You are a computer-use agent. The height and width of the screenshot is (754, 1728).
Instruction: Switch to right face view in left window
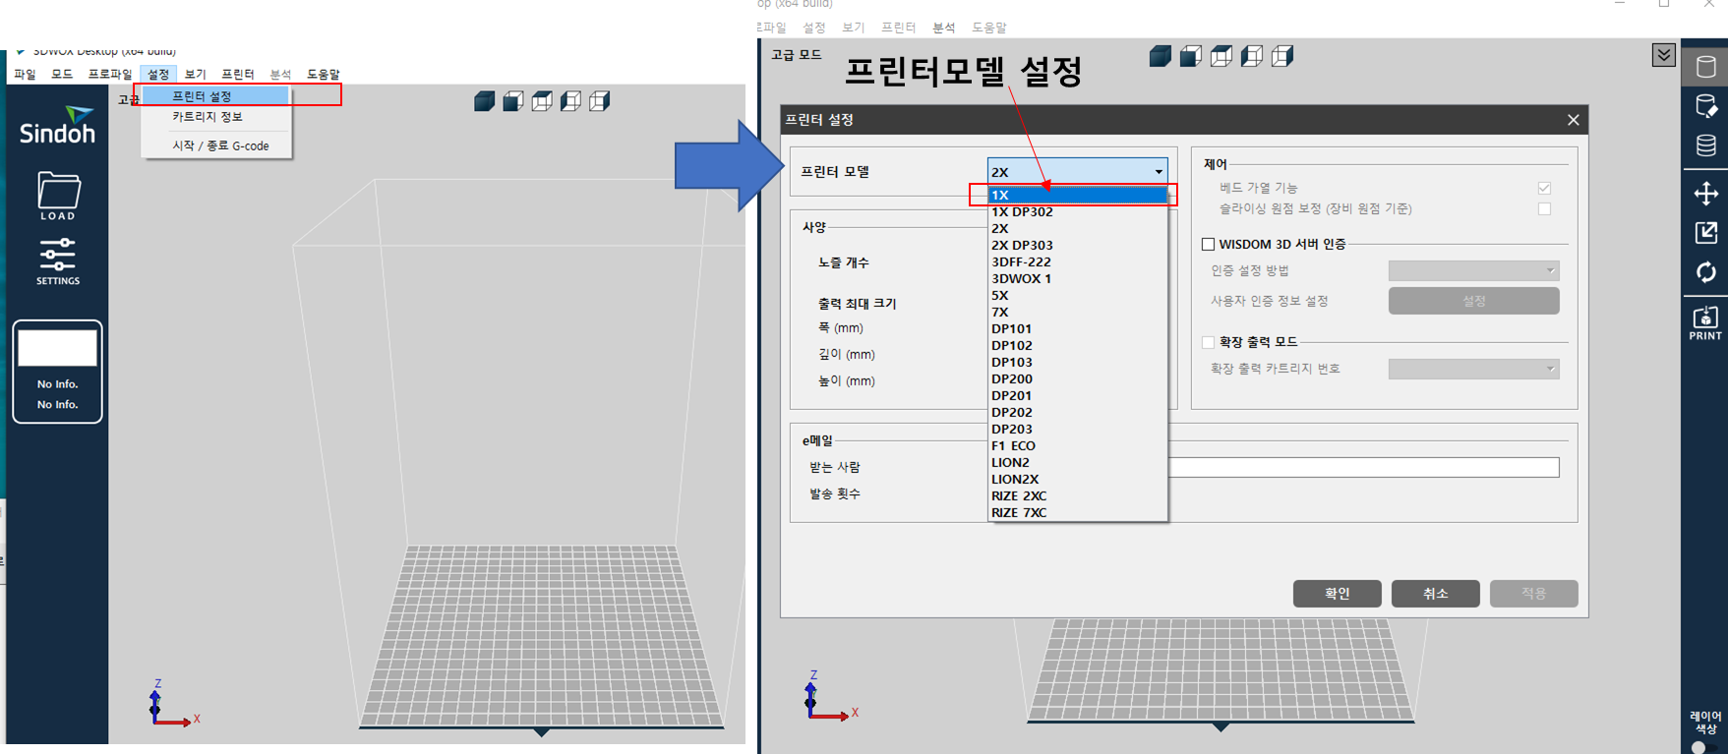click(599, 101)
